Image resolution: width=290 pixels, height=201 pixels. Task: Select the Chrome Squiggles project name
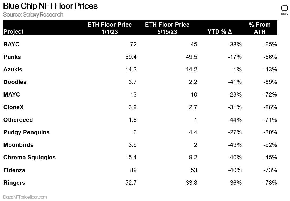pyautogui.click(x=29, y=157)
